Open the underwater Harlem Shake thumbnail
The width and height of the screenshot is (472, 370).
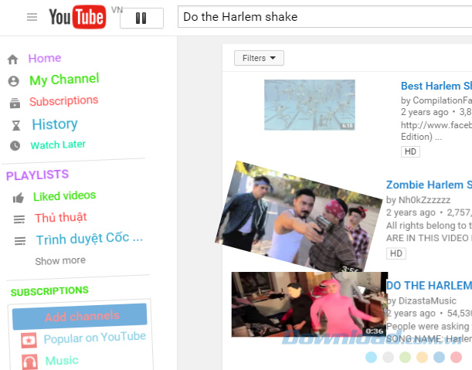coord(310,105)
